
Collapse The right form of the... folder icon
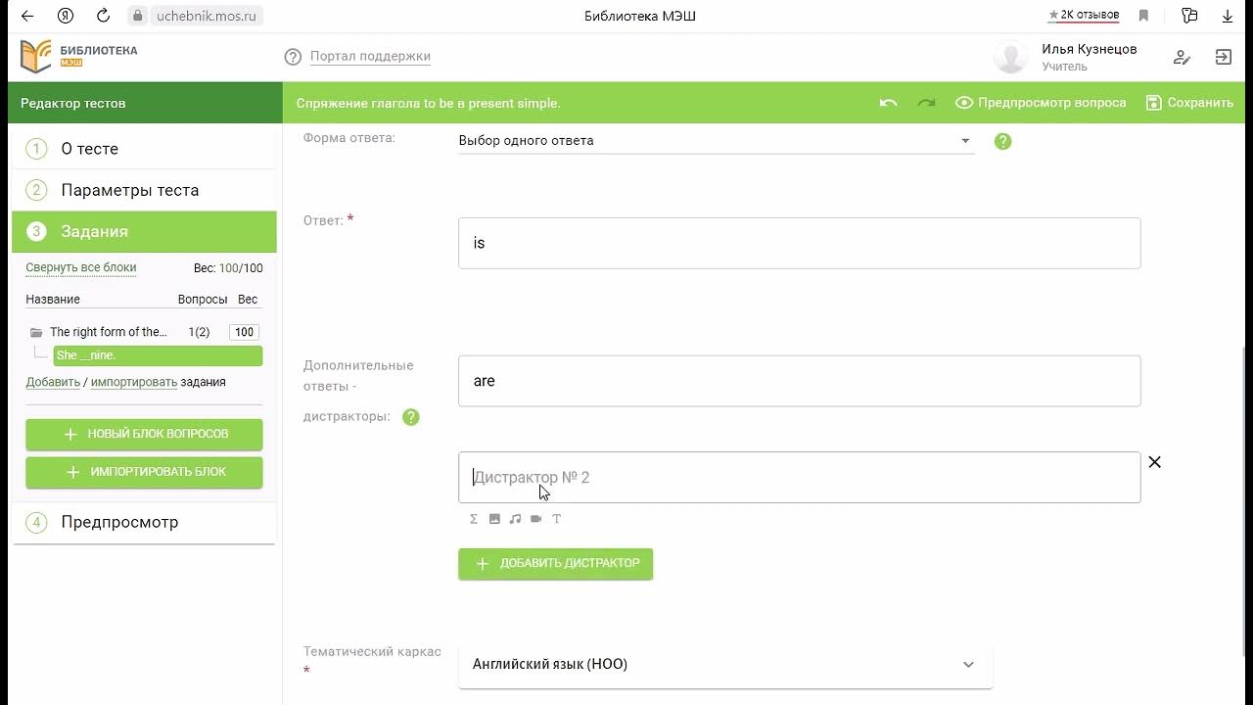pyautogui.click(x=36, y=332)
